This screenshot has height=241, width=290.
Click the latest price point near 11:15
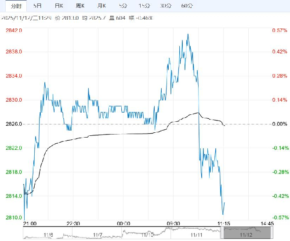(x=225, y=203)
